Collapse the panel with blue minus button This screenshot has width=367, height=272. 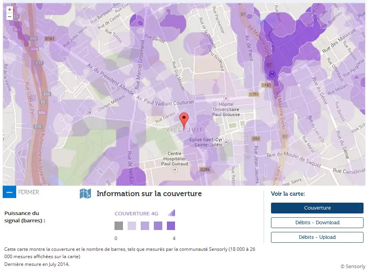tap(9, 192)
